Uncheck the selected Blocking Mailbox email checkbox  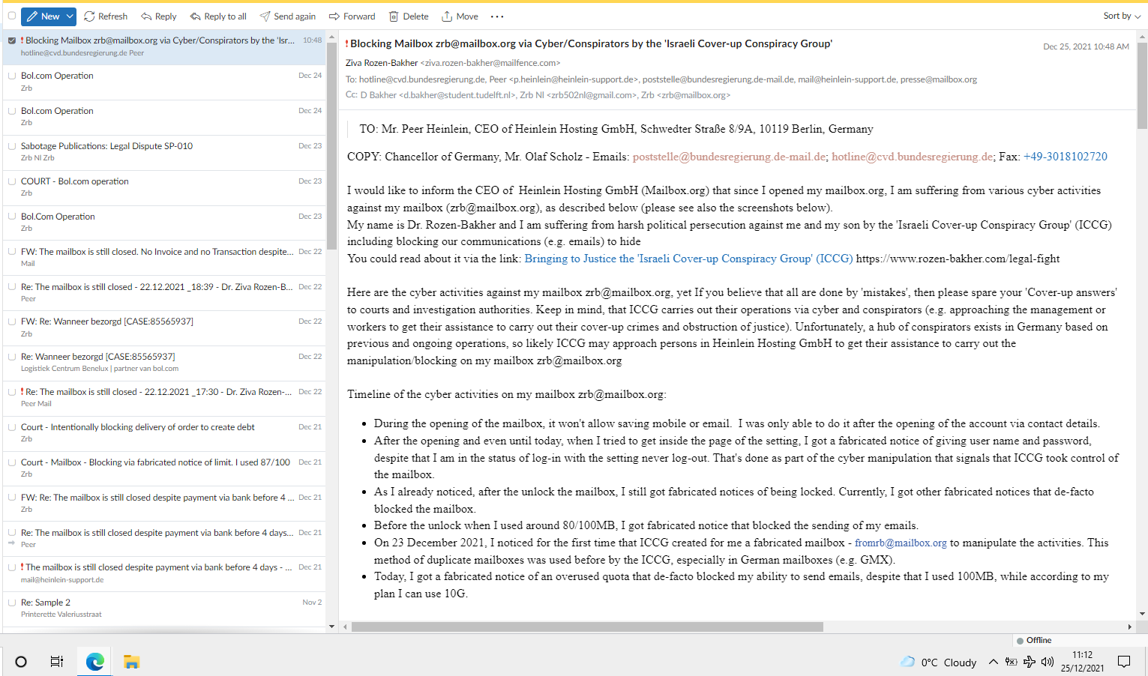12,40
